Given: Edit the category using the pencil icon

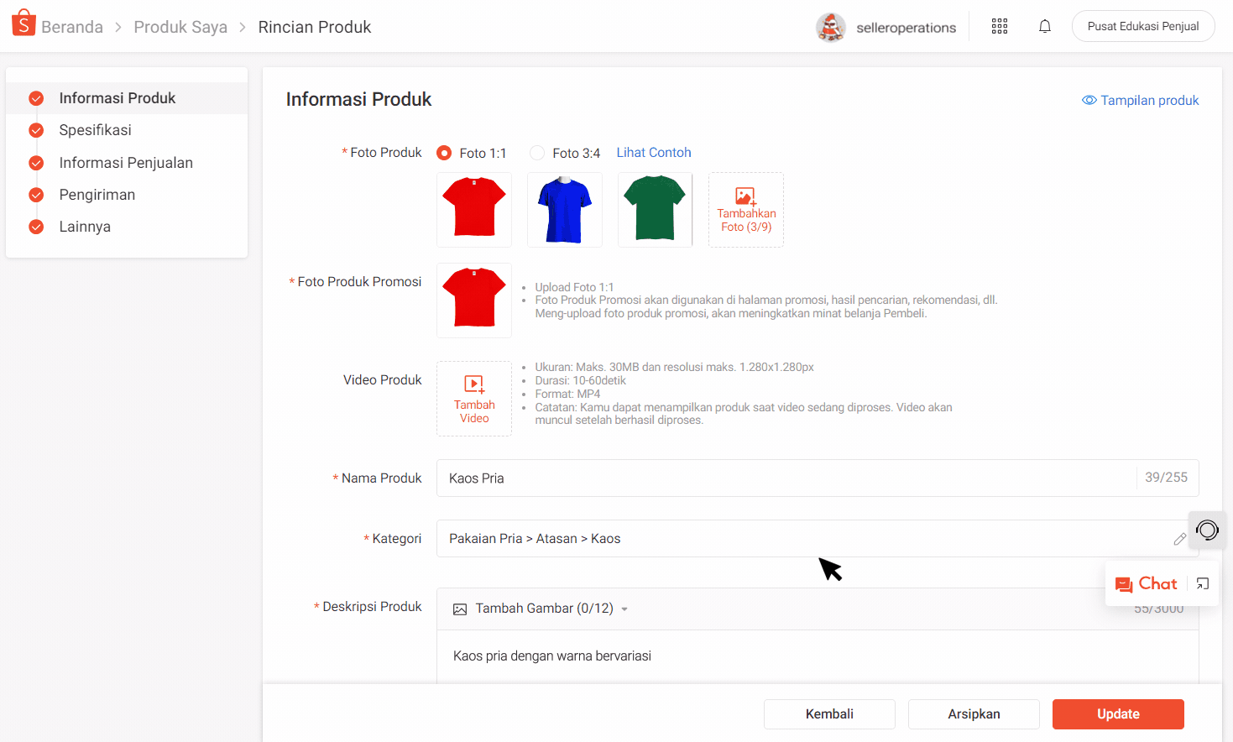Looking at the screenshot, I should (1180, 538).
